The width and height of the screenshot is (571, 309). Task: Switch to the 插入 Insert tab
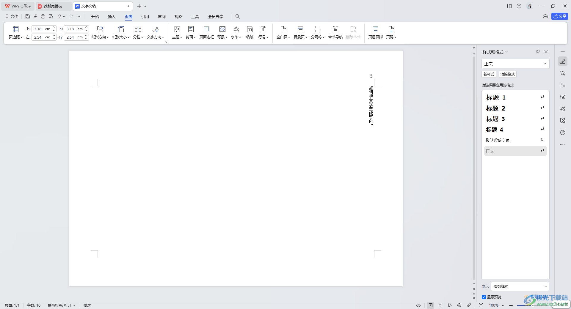[112, 17]
